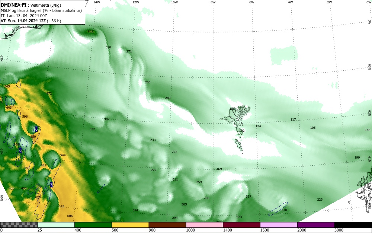
Task: Select the 310 map value
Action: [x=108, y=47]
